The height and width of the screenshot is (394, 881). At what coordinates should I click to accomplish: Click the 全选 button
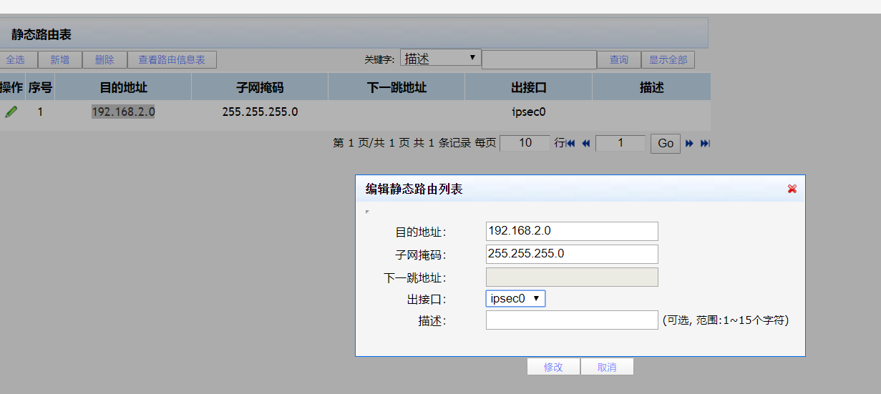click(15, 60)
